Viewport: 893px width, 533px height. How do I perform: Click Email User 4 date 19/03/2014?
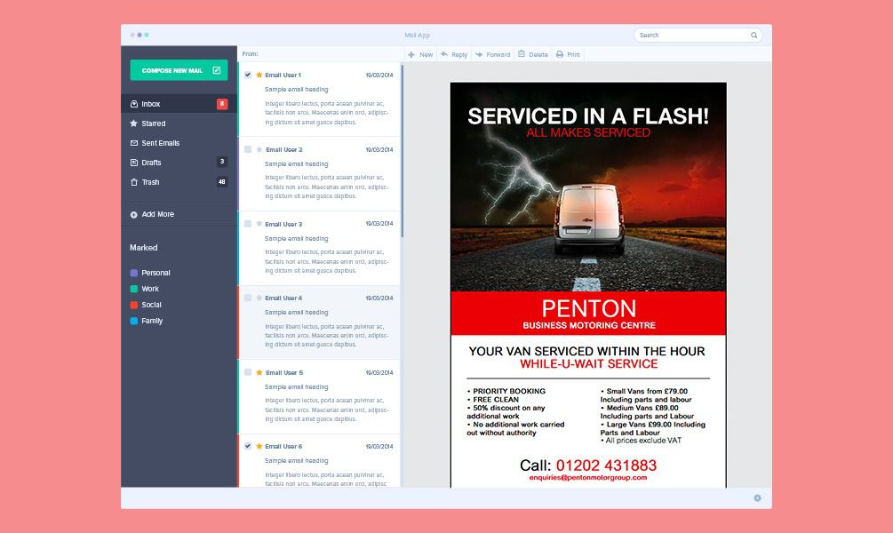(x=379, y=298)
